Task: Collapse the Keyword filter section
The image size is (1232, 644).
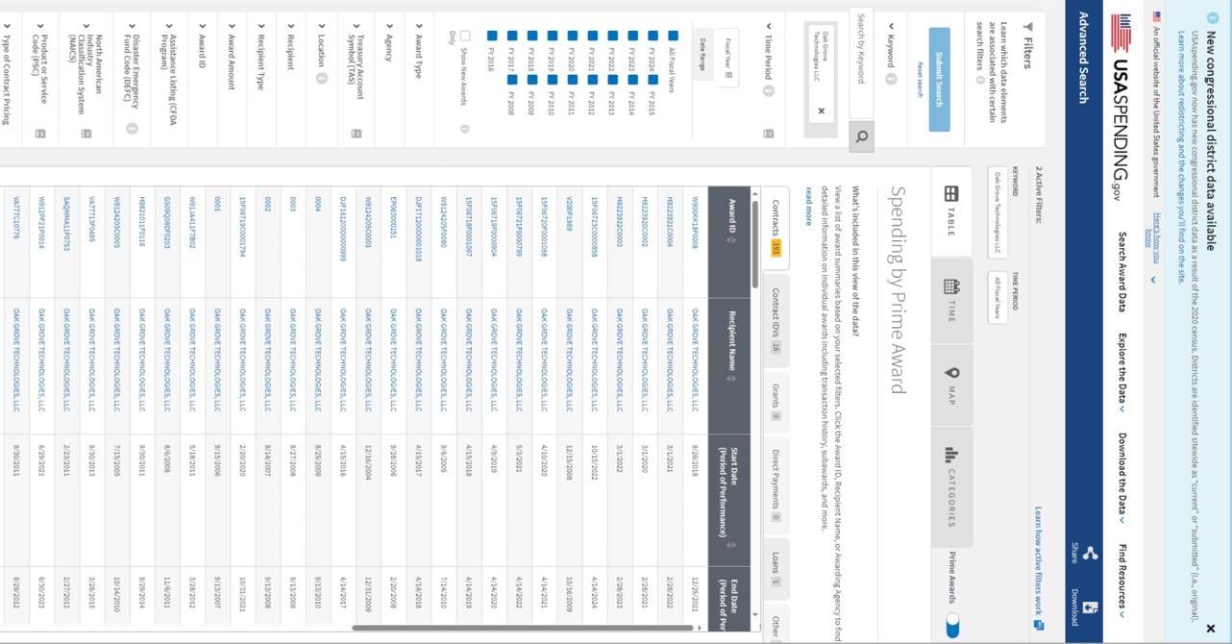Action: tap(891, 26)
